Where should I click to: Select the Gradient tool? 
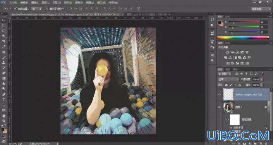point(3,78)
